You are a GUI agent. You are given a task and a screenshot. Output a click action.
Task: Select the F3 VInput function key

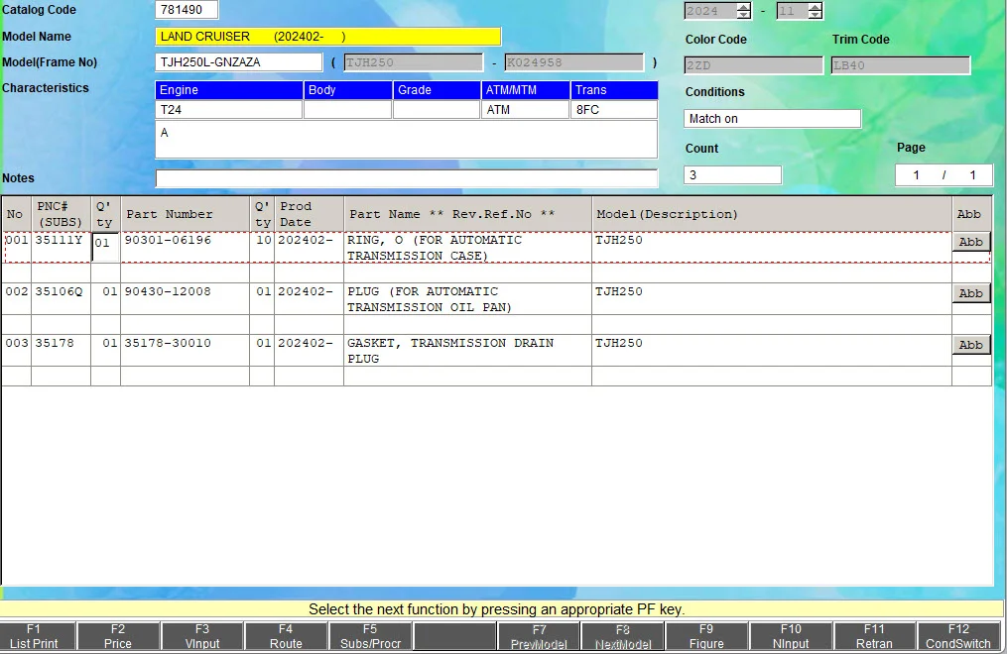(202, 636)
